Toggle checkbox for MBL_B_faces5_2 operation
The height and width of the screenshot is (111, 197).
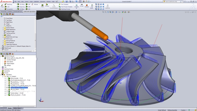point(7,84)
